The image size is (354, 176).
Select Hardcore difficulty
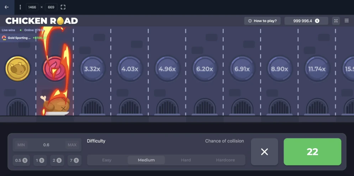coord(225,160)
